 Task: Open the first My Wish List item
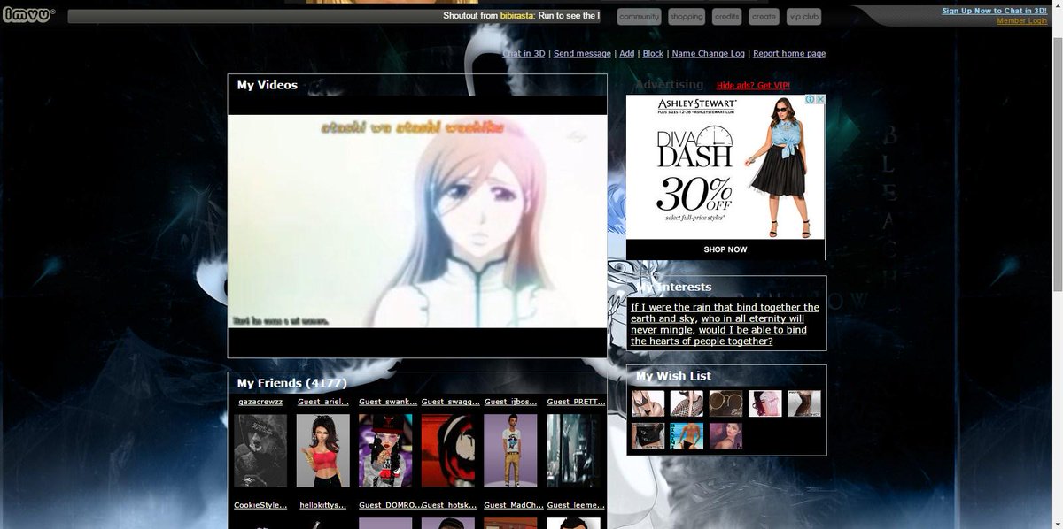648,403
